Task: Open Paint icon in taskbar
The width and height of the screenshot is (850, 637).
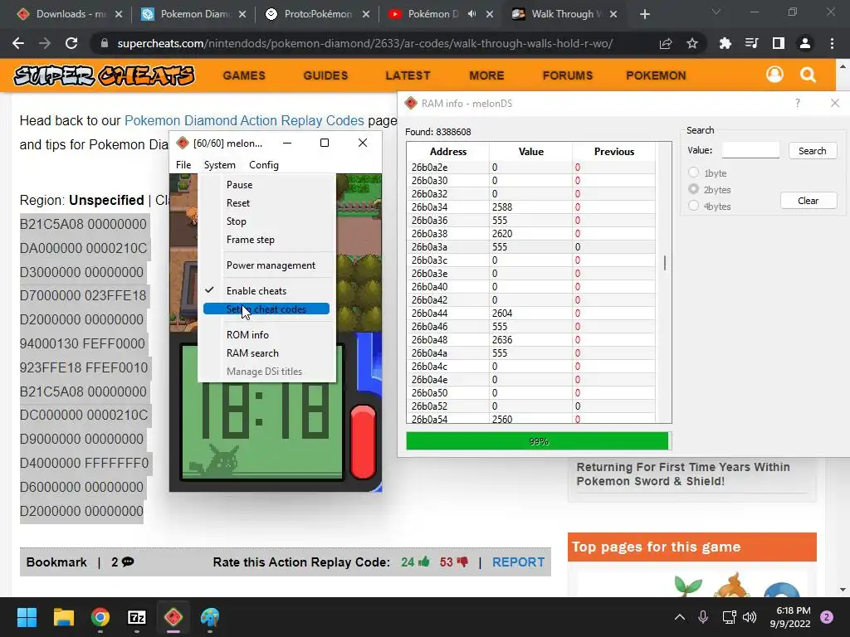Action: click(210, 617)
